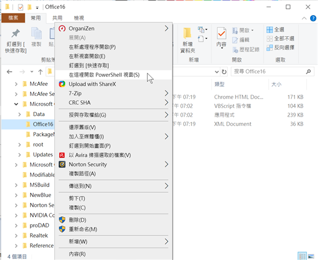Choose 內容(R) at the menu bottom
The height and width of the screenshot is (260, 318).
tap(113, 254)
